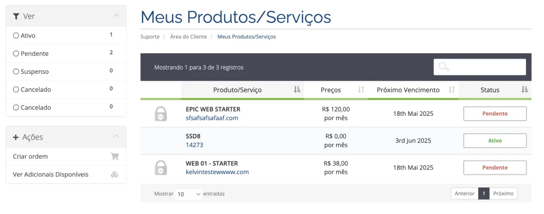Click the Próximo pagination button

pos(503,193)
